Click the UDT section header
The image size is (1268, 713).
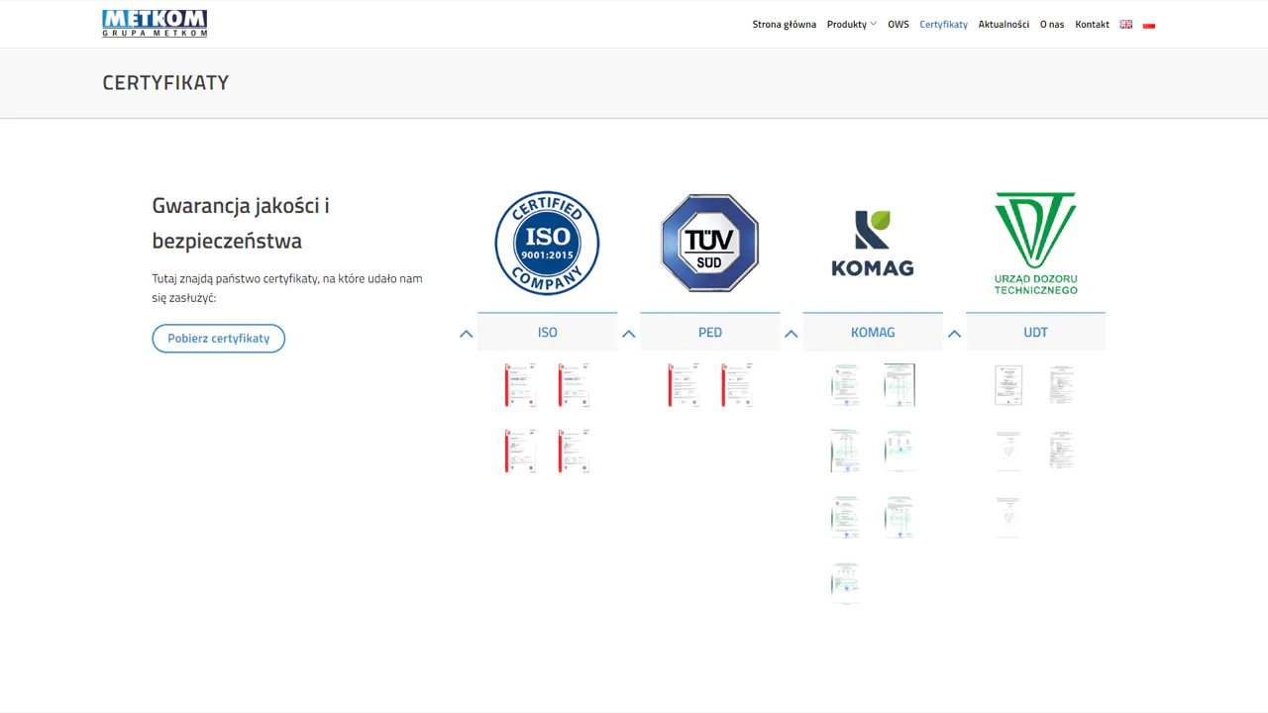click(x=1035, y=332)
